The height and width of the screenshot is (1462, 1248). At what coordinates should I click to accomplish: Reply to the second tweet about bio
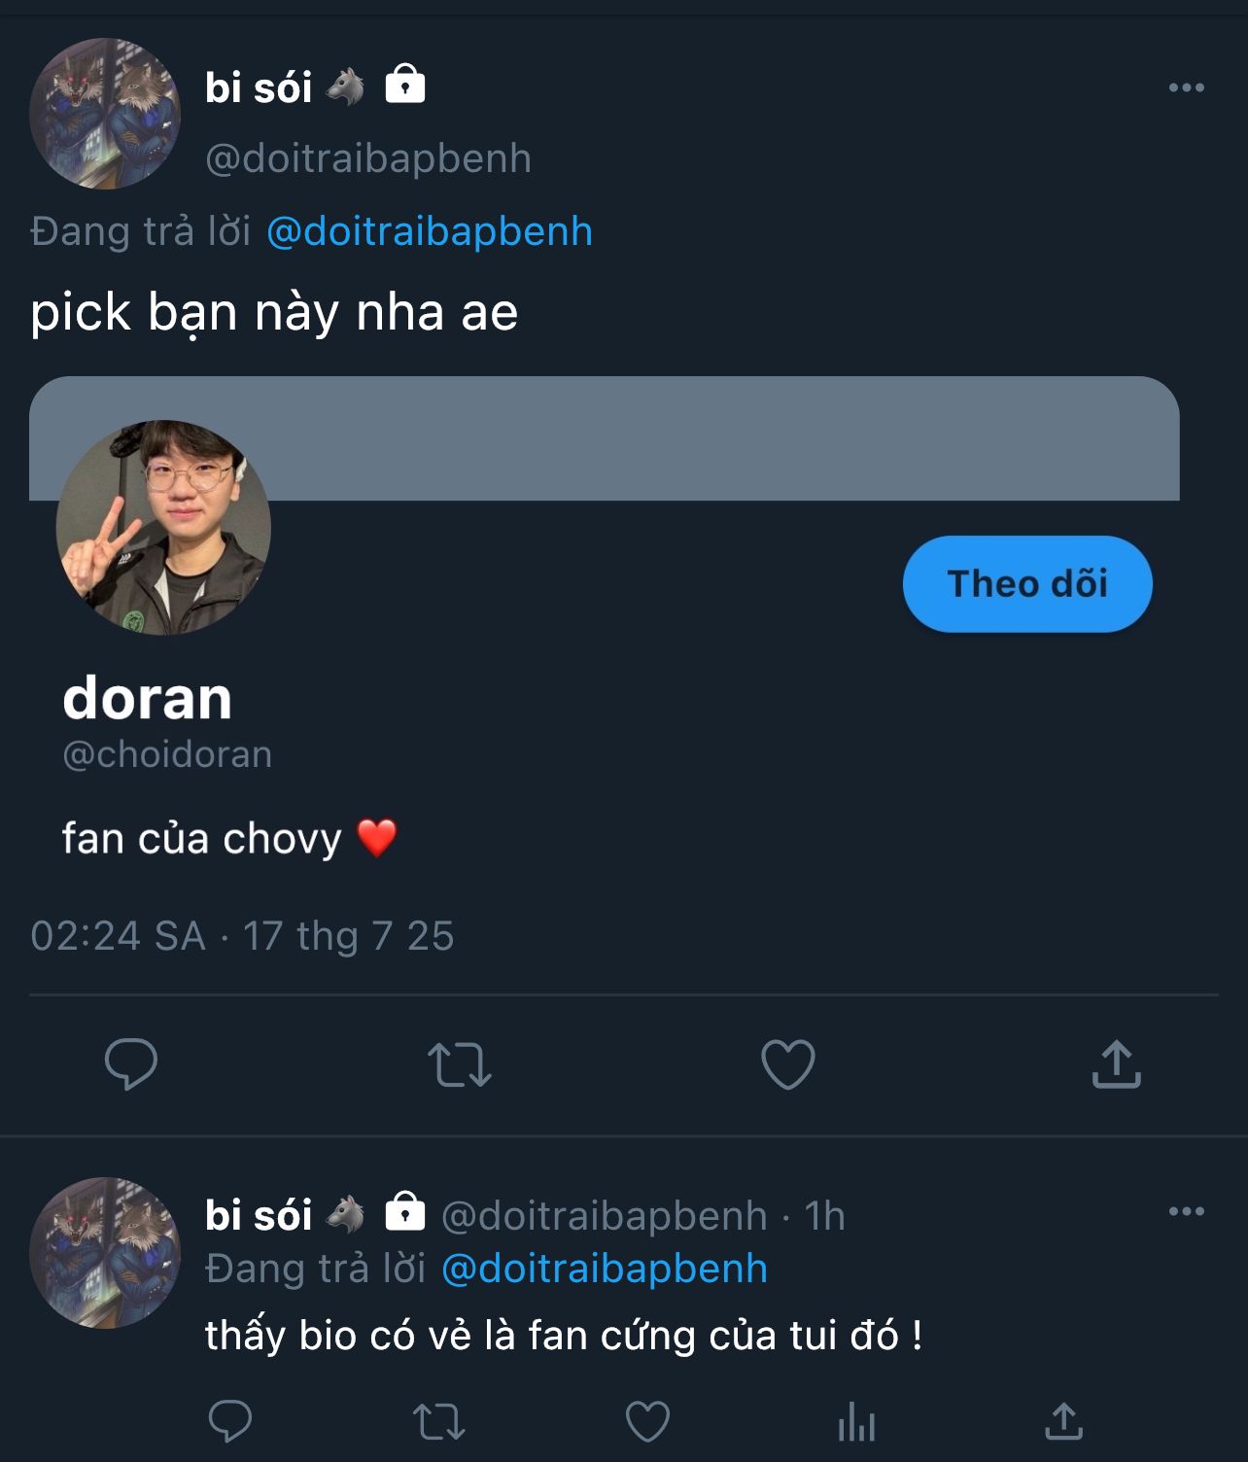click(x=230, y=1422)
